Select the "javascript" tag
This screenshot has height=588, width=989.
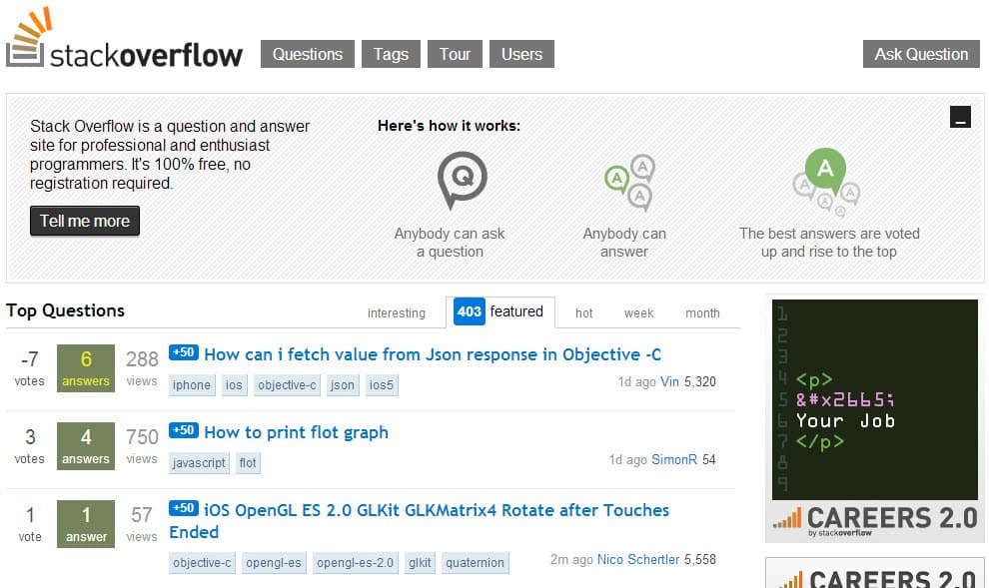(198, 462)
